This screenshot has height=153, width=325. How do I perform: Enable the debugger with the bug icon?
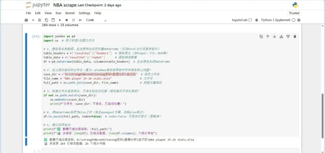tap(256, 20)
